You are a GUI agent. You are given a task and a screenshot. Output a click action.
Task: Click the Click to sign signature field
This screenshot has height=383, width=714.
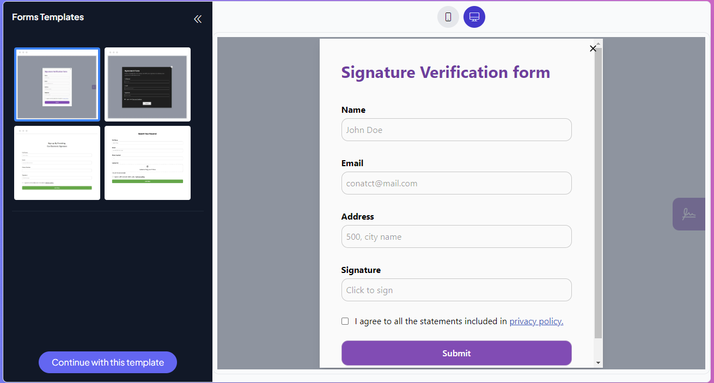(456, 290)
